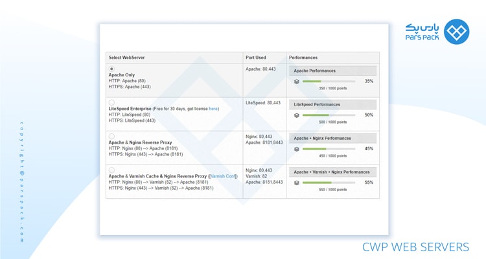Click the Apache + Nginx Performances layers icon
This screenshot has width=486, height=259.
(297, 149)
